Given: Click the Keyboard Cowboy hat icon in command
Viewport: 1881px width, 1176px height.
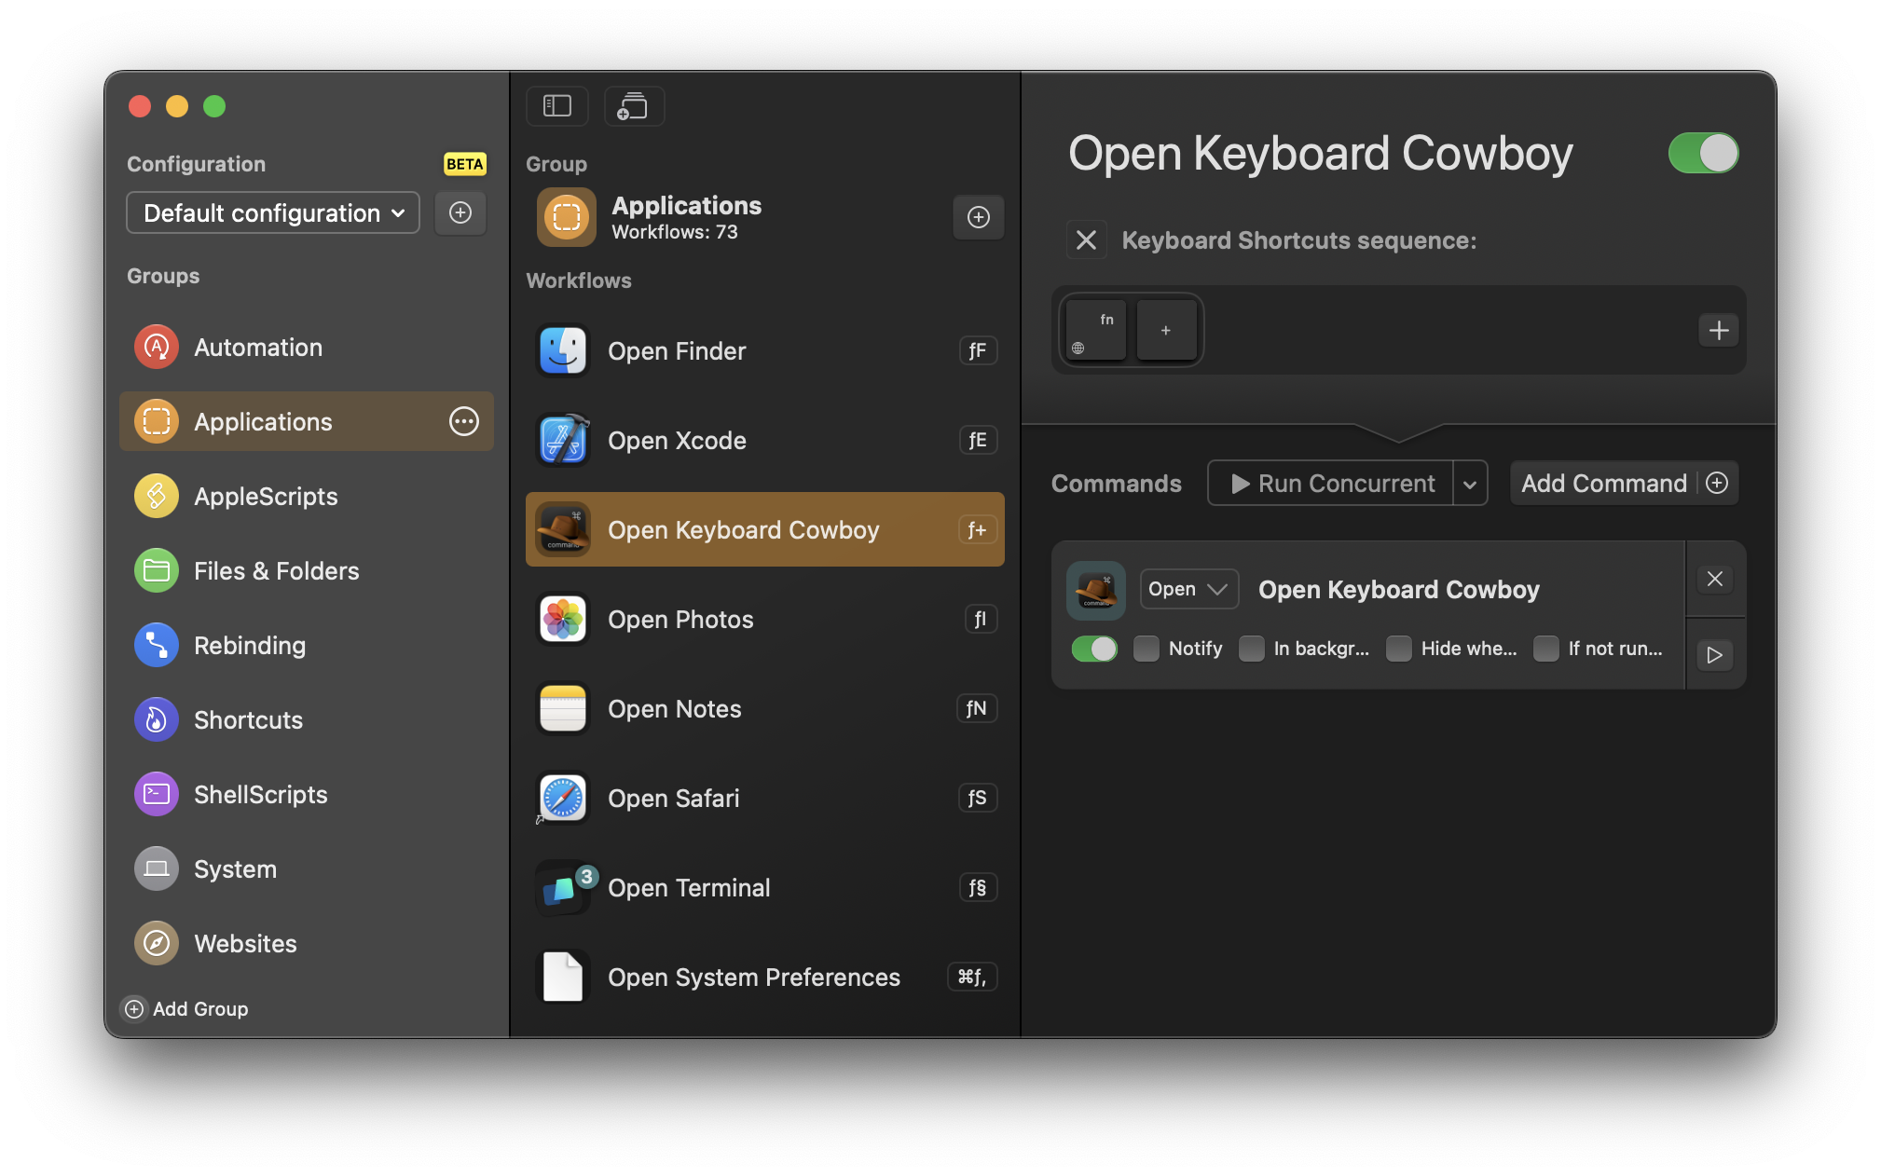Looking at the screenshot, I should 1096,590.
